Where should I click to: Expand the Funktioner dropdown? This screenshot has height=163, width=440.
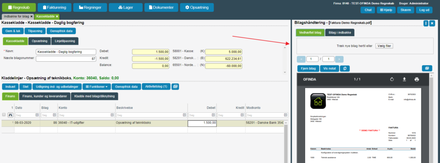pyautogui.click(x=97, y=87)
